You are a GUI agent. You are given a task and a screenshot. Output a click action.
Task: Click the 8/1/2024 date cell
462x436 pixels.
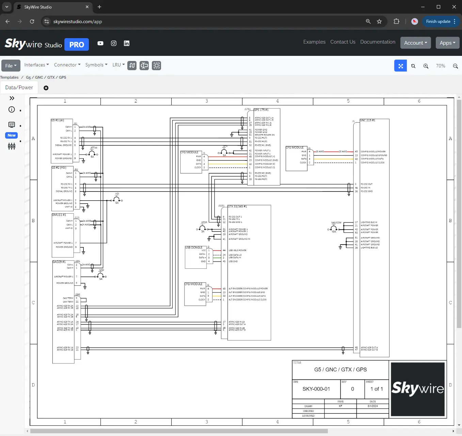click(373, 406)
